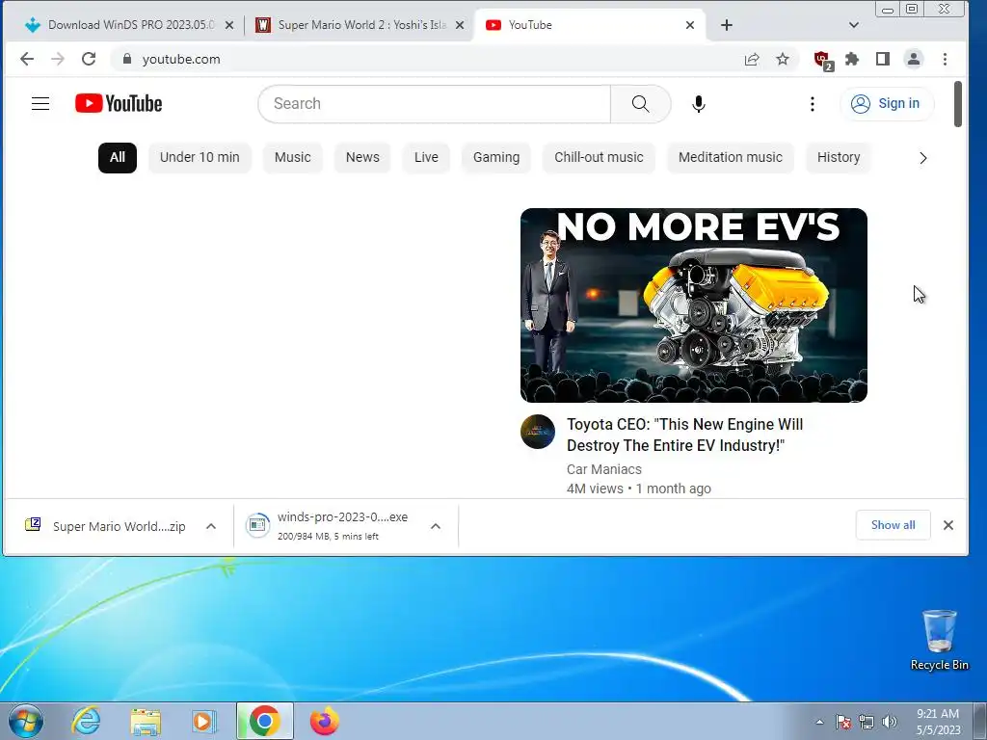
Task: Share this page via address bar icon
Action: (x=752, y=59)
